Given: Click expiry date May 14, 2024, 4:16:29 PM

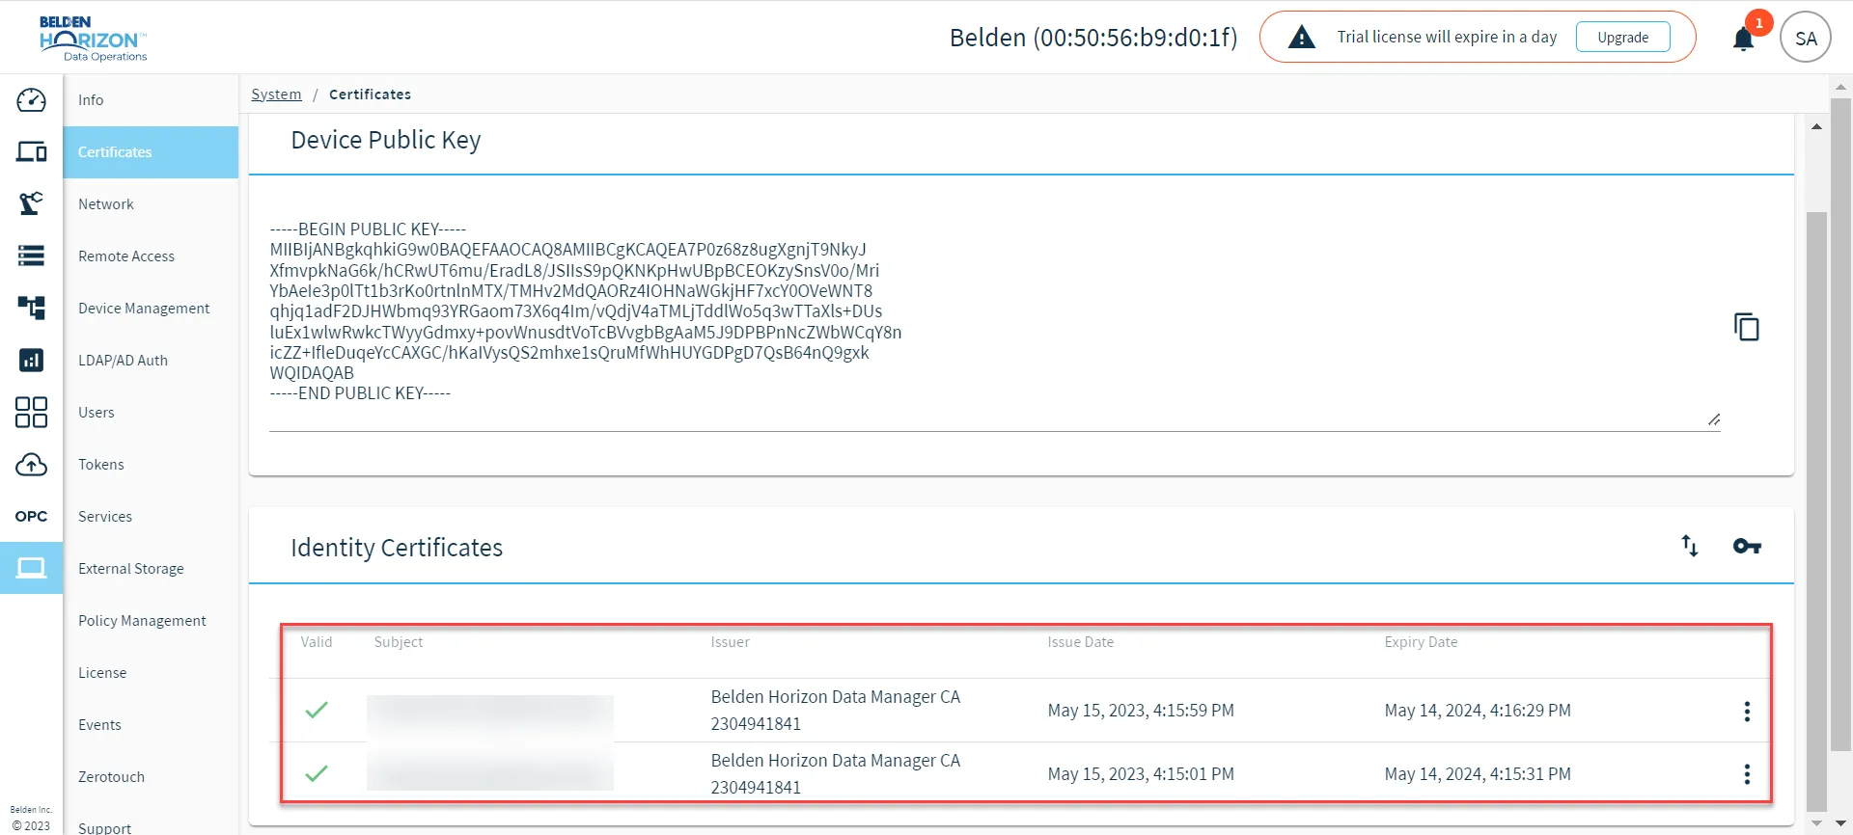Looking at the screenshot, I should coord(1478,711).
